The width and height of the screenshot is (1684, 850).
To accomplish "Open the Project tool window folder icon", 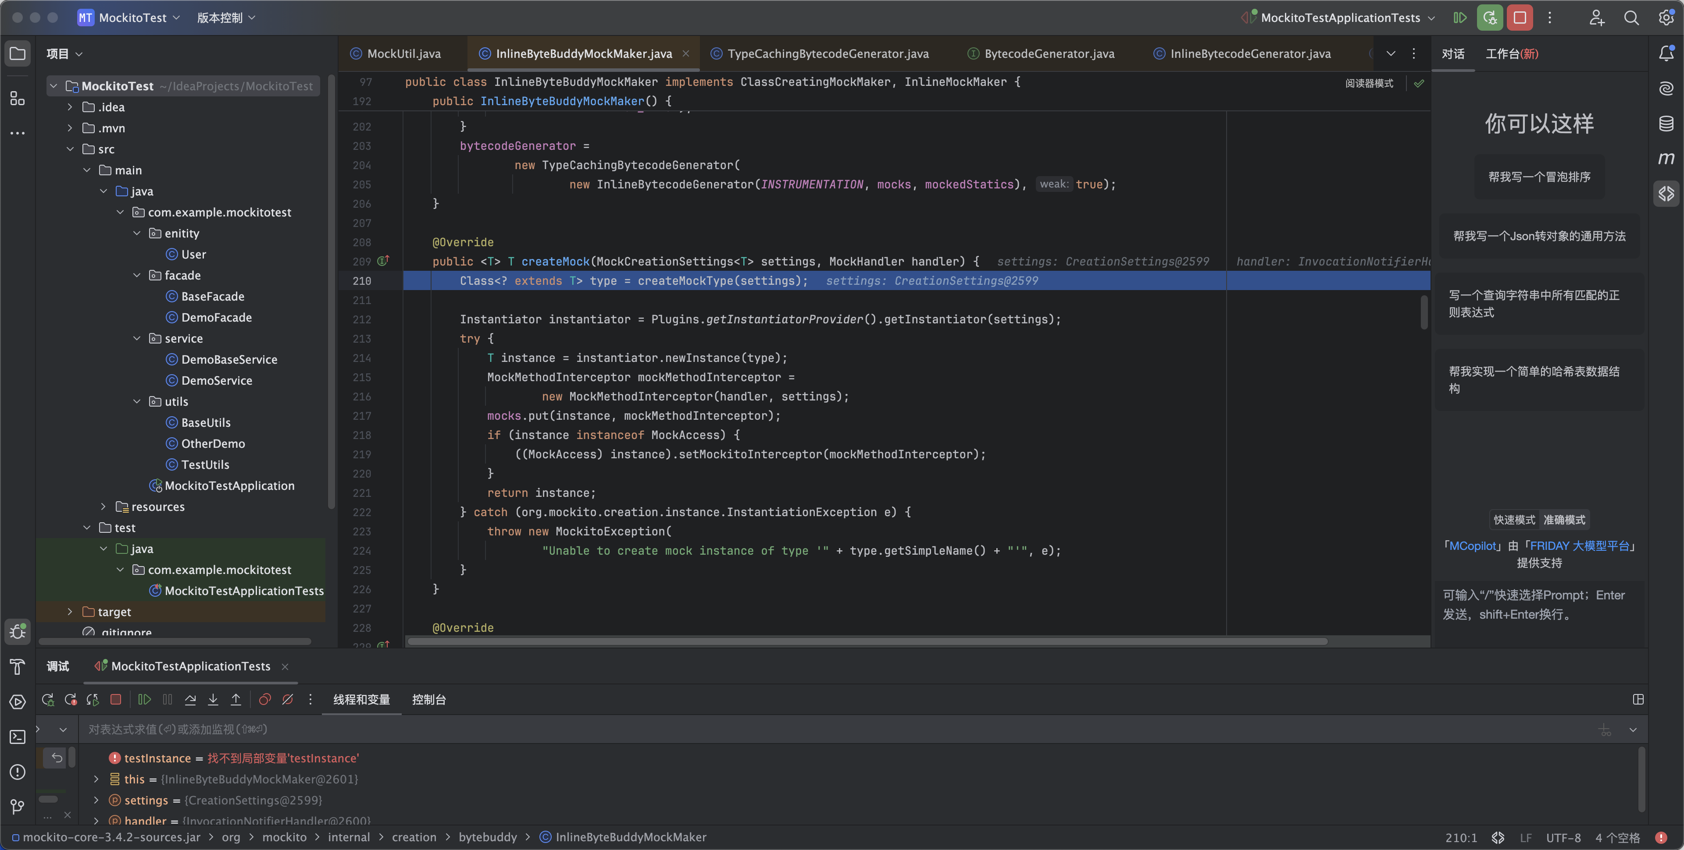I will click(18, 53).
